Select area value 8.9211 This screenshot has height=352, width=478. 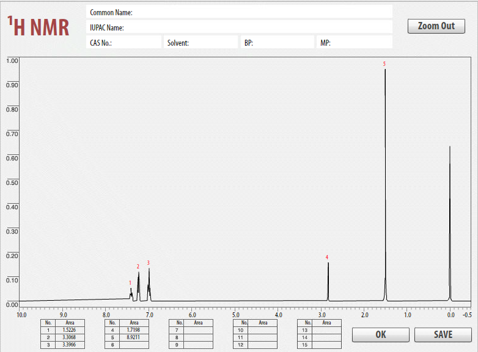134,337
